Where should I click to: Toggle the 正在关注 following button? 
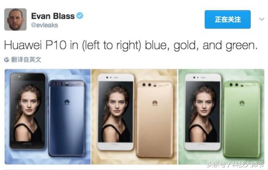pyautogui.click(x=228, y=20)
